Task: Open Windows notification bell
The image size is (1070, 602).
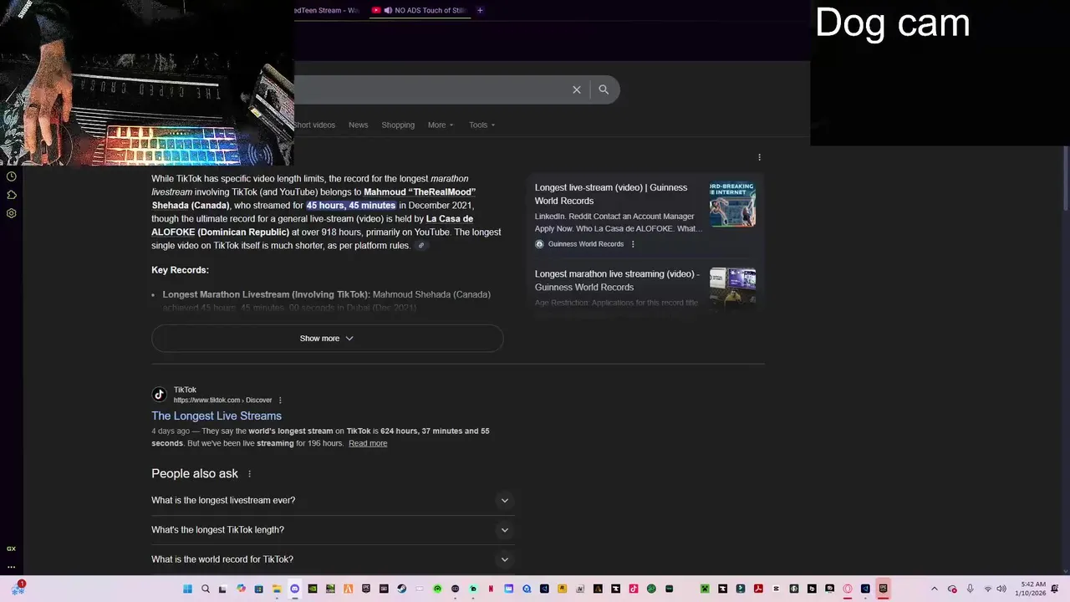Action: point(1055,589)
